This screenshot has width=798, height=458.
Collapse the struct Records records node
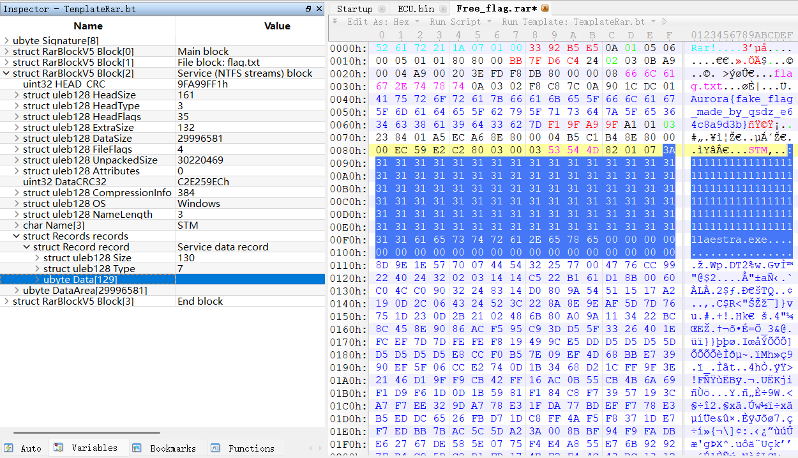click(17, 236)
